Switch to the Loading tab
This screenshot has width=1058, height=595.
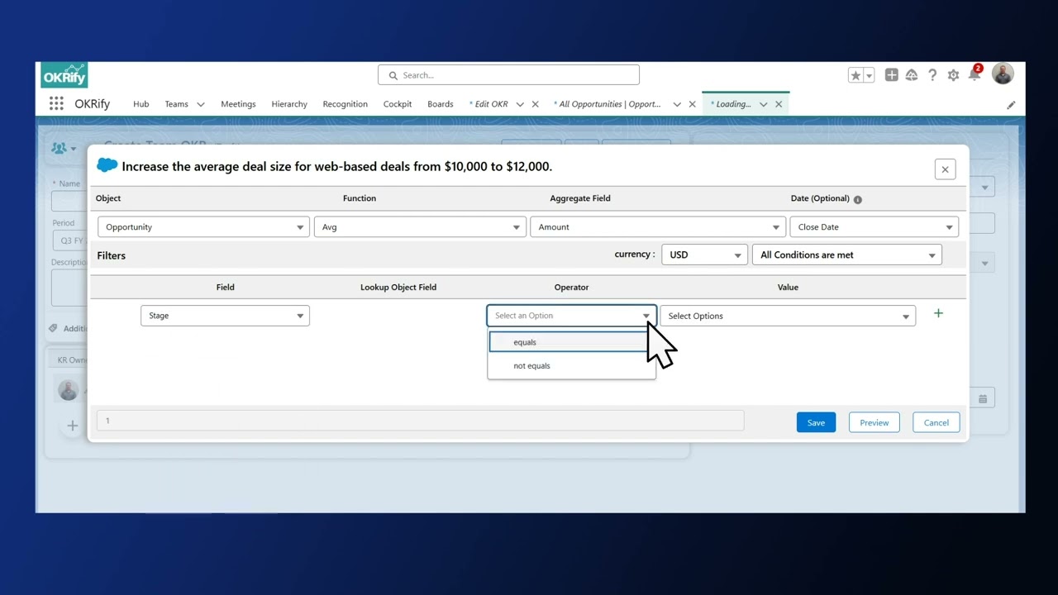(x=731, y=104)
